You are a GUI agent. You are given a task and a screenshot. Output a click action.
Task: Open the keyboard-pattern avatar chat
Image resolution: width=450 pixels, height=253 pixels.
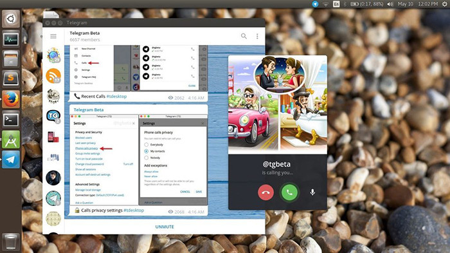tap(53, 219)
